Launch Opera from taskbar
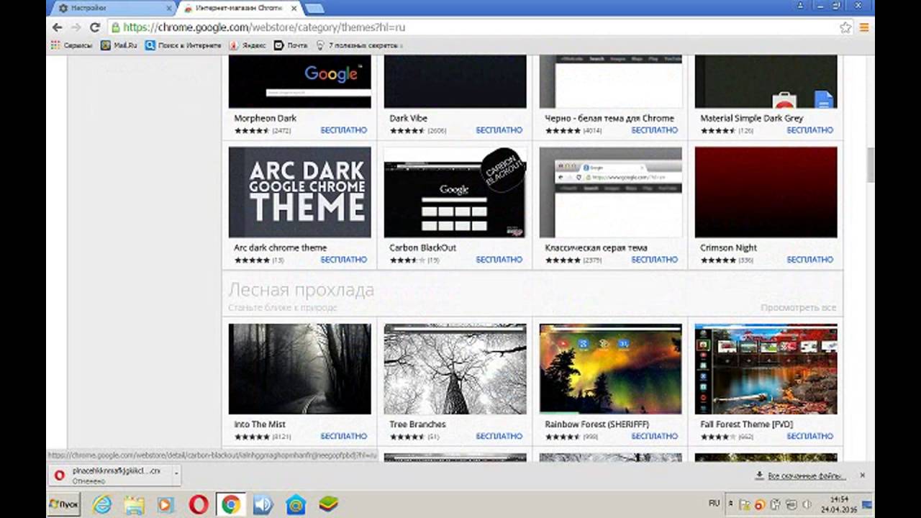921x518 pixels. pyautogui.click(x=199, y=504)
